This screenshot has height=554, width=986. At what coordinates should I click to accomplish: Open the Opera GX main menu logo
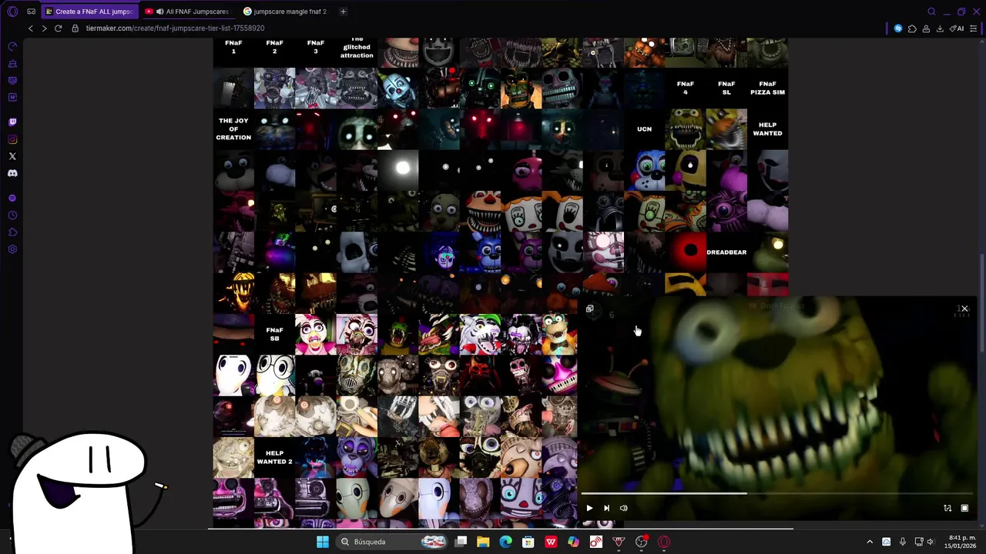tap(12, 12)
